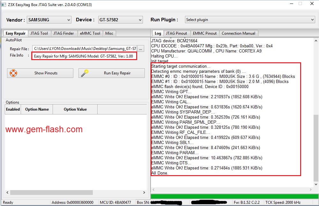This screenshot has height=206, width=319.
Task: Click the 'EMMC Writing SBL1...' log line
Action: click(172, 142)
